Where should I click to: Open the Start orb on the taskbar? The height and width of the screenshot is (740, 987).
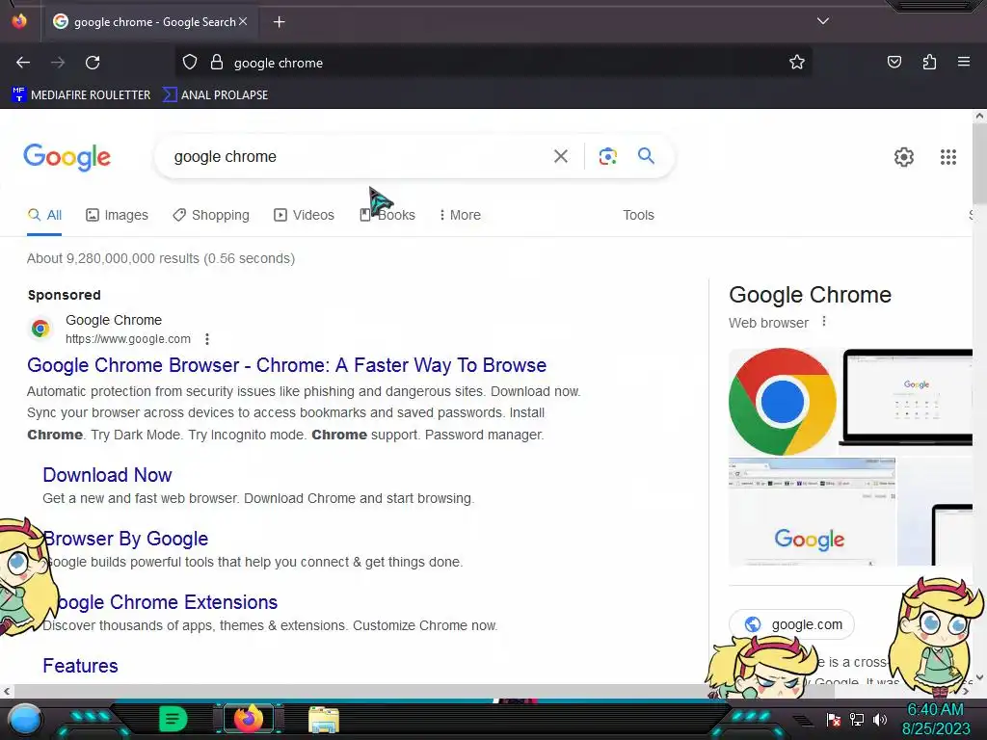click(x=25, y=719)
